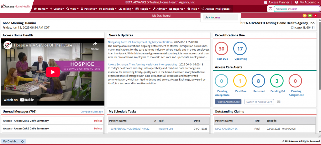Click the TOB column header

pos(257,121)
